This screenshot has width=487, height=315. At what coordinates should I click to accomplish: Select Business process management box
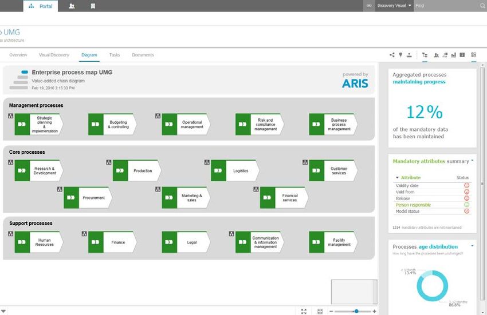(x=333, y=124)
